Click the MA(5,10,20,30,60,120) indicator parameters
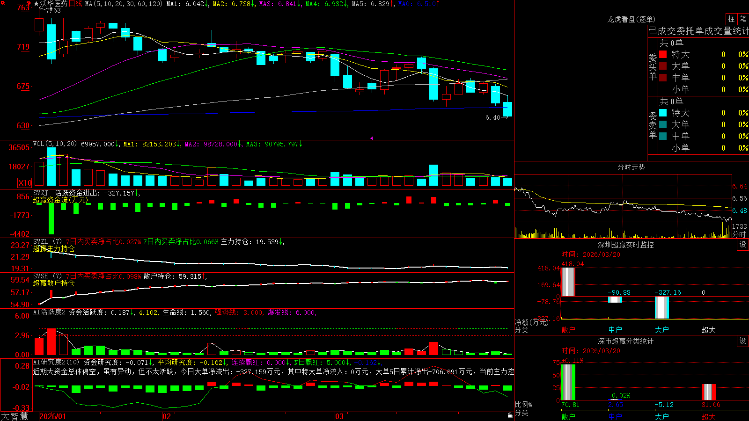The image size is (749, 421). [124, 4]
